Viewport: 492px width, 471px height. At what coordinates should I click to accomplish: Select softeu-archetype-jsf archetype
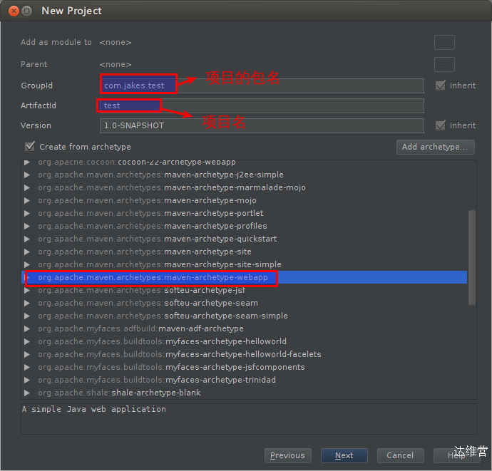coord(244,291)
